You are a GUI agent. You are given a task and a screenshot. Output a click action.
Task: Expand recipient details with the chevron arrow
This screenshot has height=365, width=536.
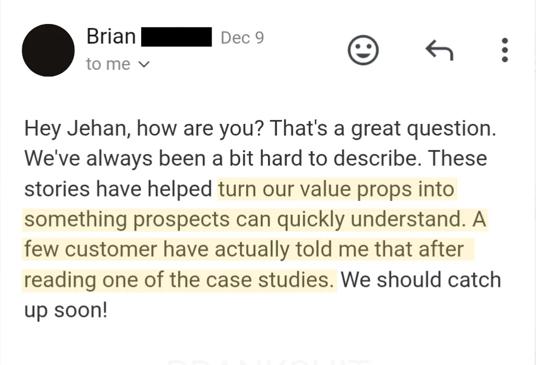(x=145, y=64)
